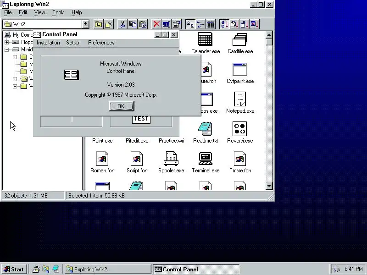Click the Up One Level toolbar icon
Screen dimensions: 367x275
click(98, 24)
